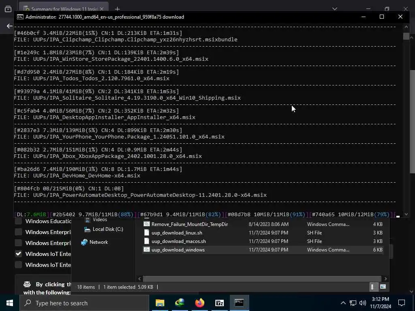The height and width of the screenshot is (311, 415).
Task: Go back using the browser back arrow
Action: click(x=10, y=26)
